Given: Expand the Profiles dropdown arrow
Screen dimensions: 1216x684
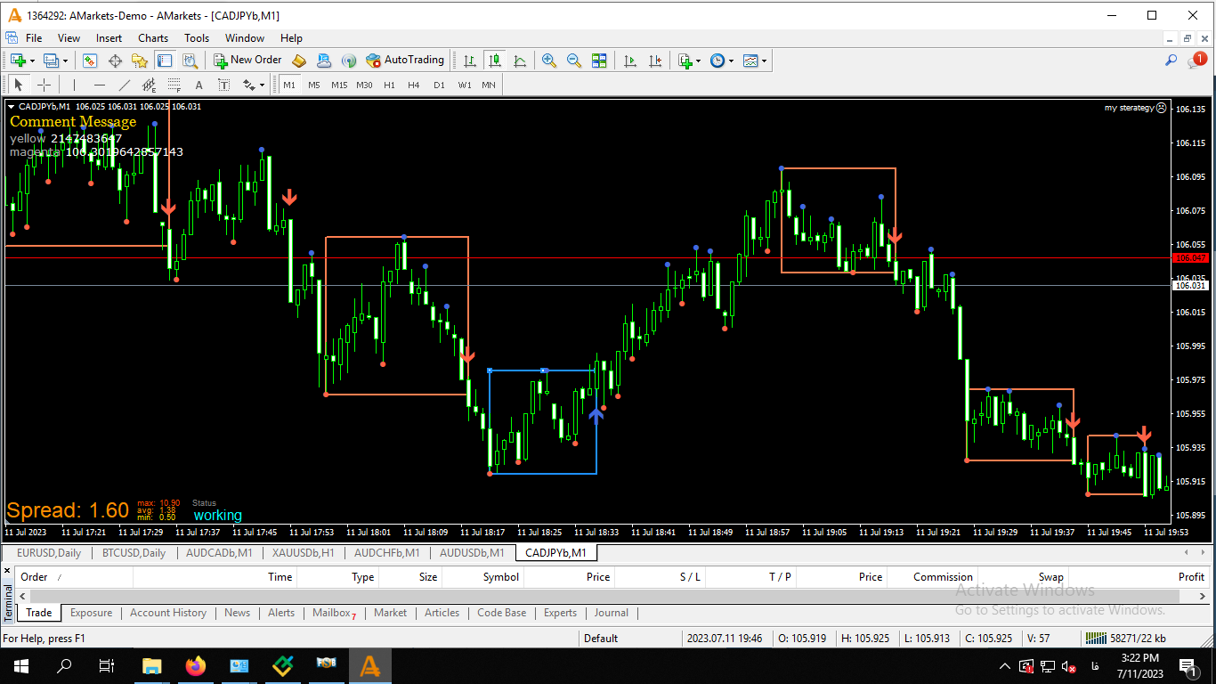Looking at the screenshot, I should [65, 61].
